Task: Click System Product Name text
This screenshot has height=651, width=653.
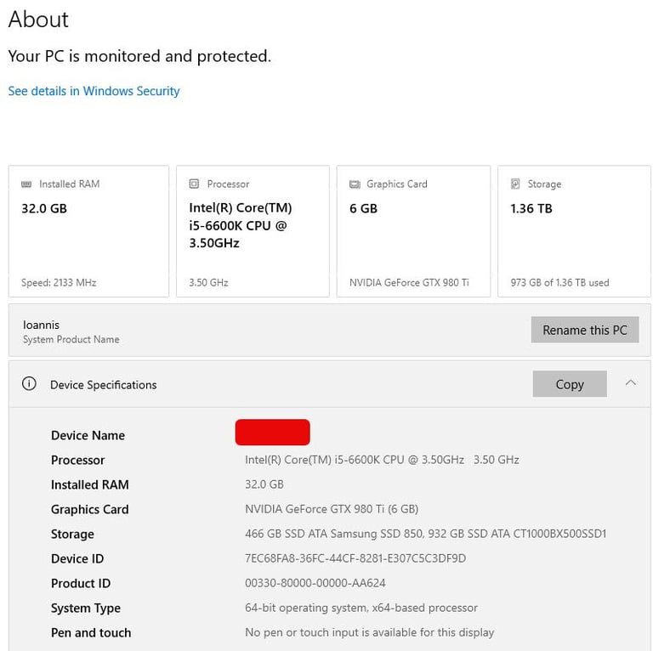Action: click(71, 339)
